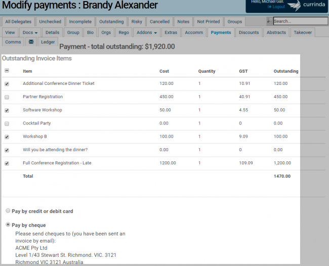Image resolution: width=329 pixels, height=266 pixels.
Task: Open the Details tab
Action: point(52,32)
